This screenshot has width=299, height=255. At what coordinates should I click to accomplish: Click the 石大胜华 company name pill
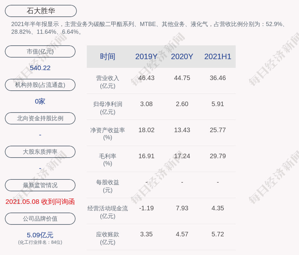41,11
